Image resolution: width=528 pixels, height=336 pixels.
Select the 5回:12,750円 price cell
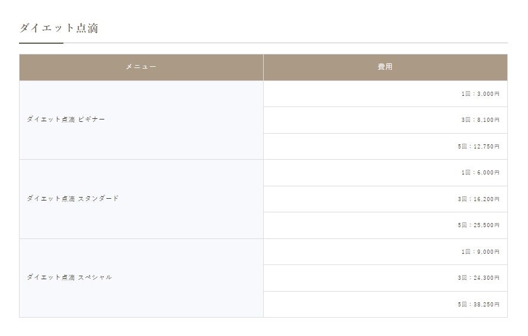coord(385,147)
